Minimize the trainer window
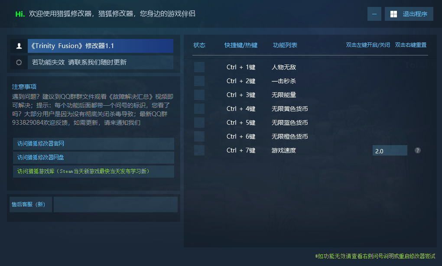442x266 pixels. [374, 14]
